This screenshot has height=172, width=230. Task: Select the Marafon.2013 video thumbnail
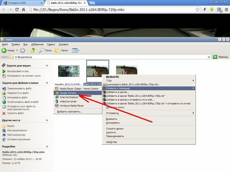tap(69, 71)
